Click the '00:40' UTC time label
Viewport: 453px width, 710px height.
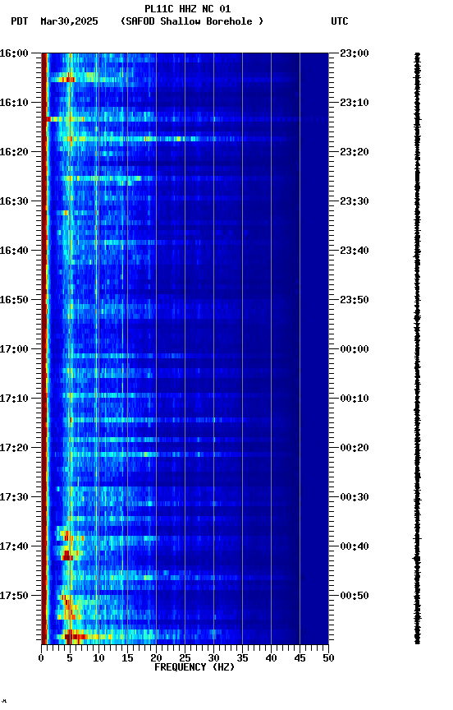click(x=355, y=546)
